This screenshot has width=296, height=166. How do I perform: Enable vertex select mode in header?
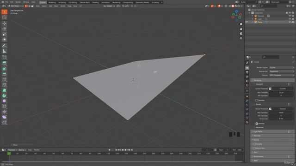tap(26, 6)
